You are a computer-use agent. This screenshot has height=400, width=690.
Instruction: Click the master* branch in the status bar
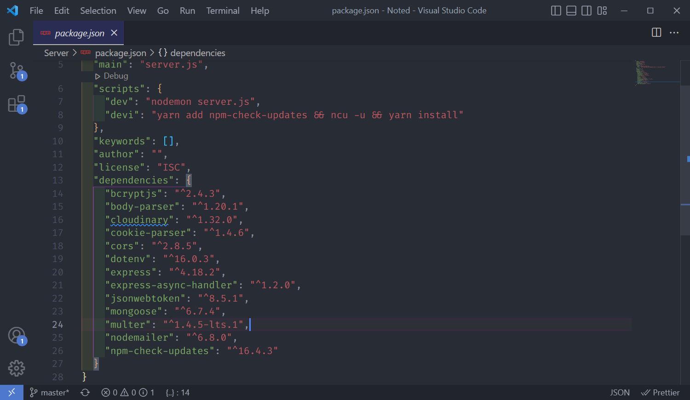[50, 393]
